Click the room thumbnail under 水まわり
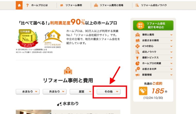This screenshot has height=114, width=196. pyautogui.click(x=34, y=112)
